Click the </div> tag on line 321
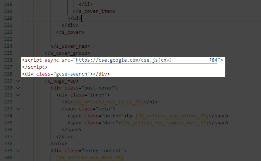 point(70,25)
